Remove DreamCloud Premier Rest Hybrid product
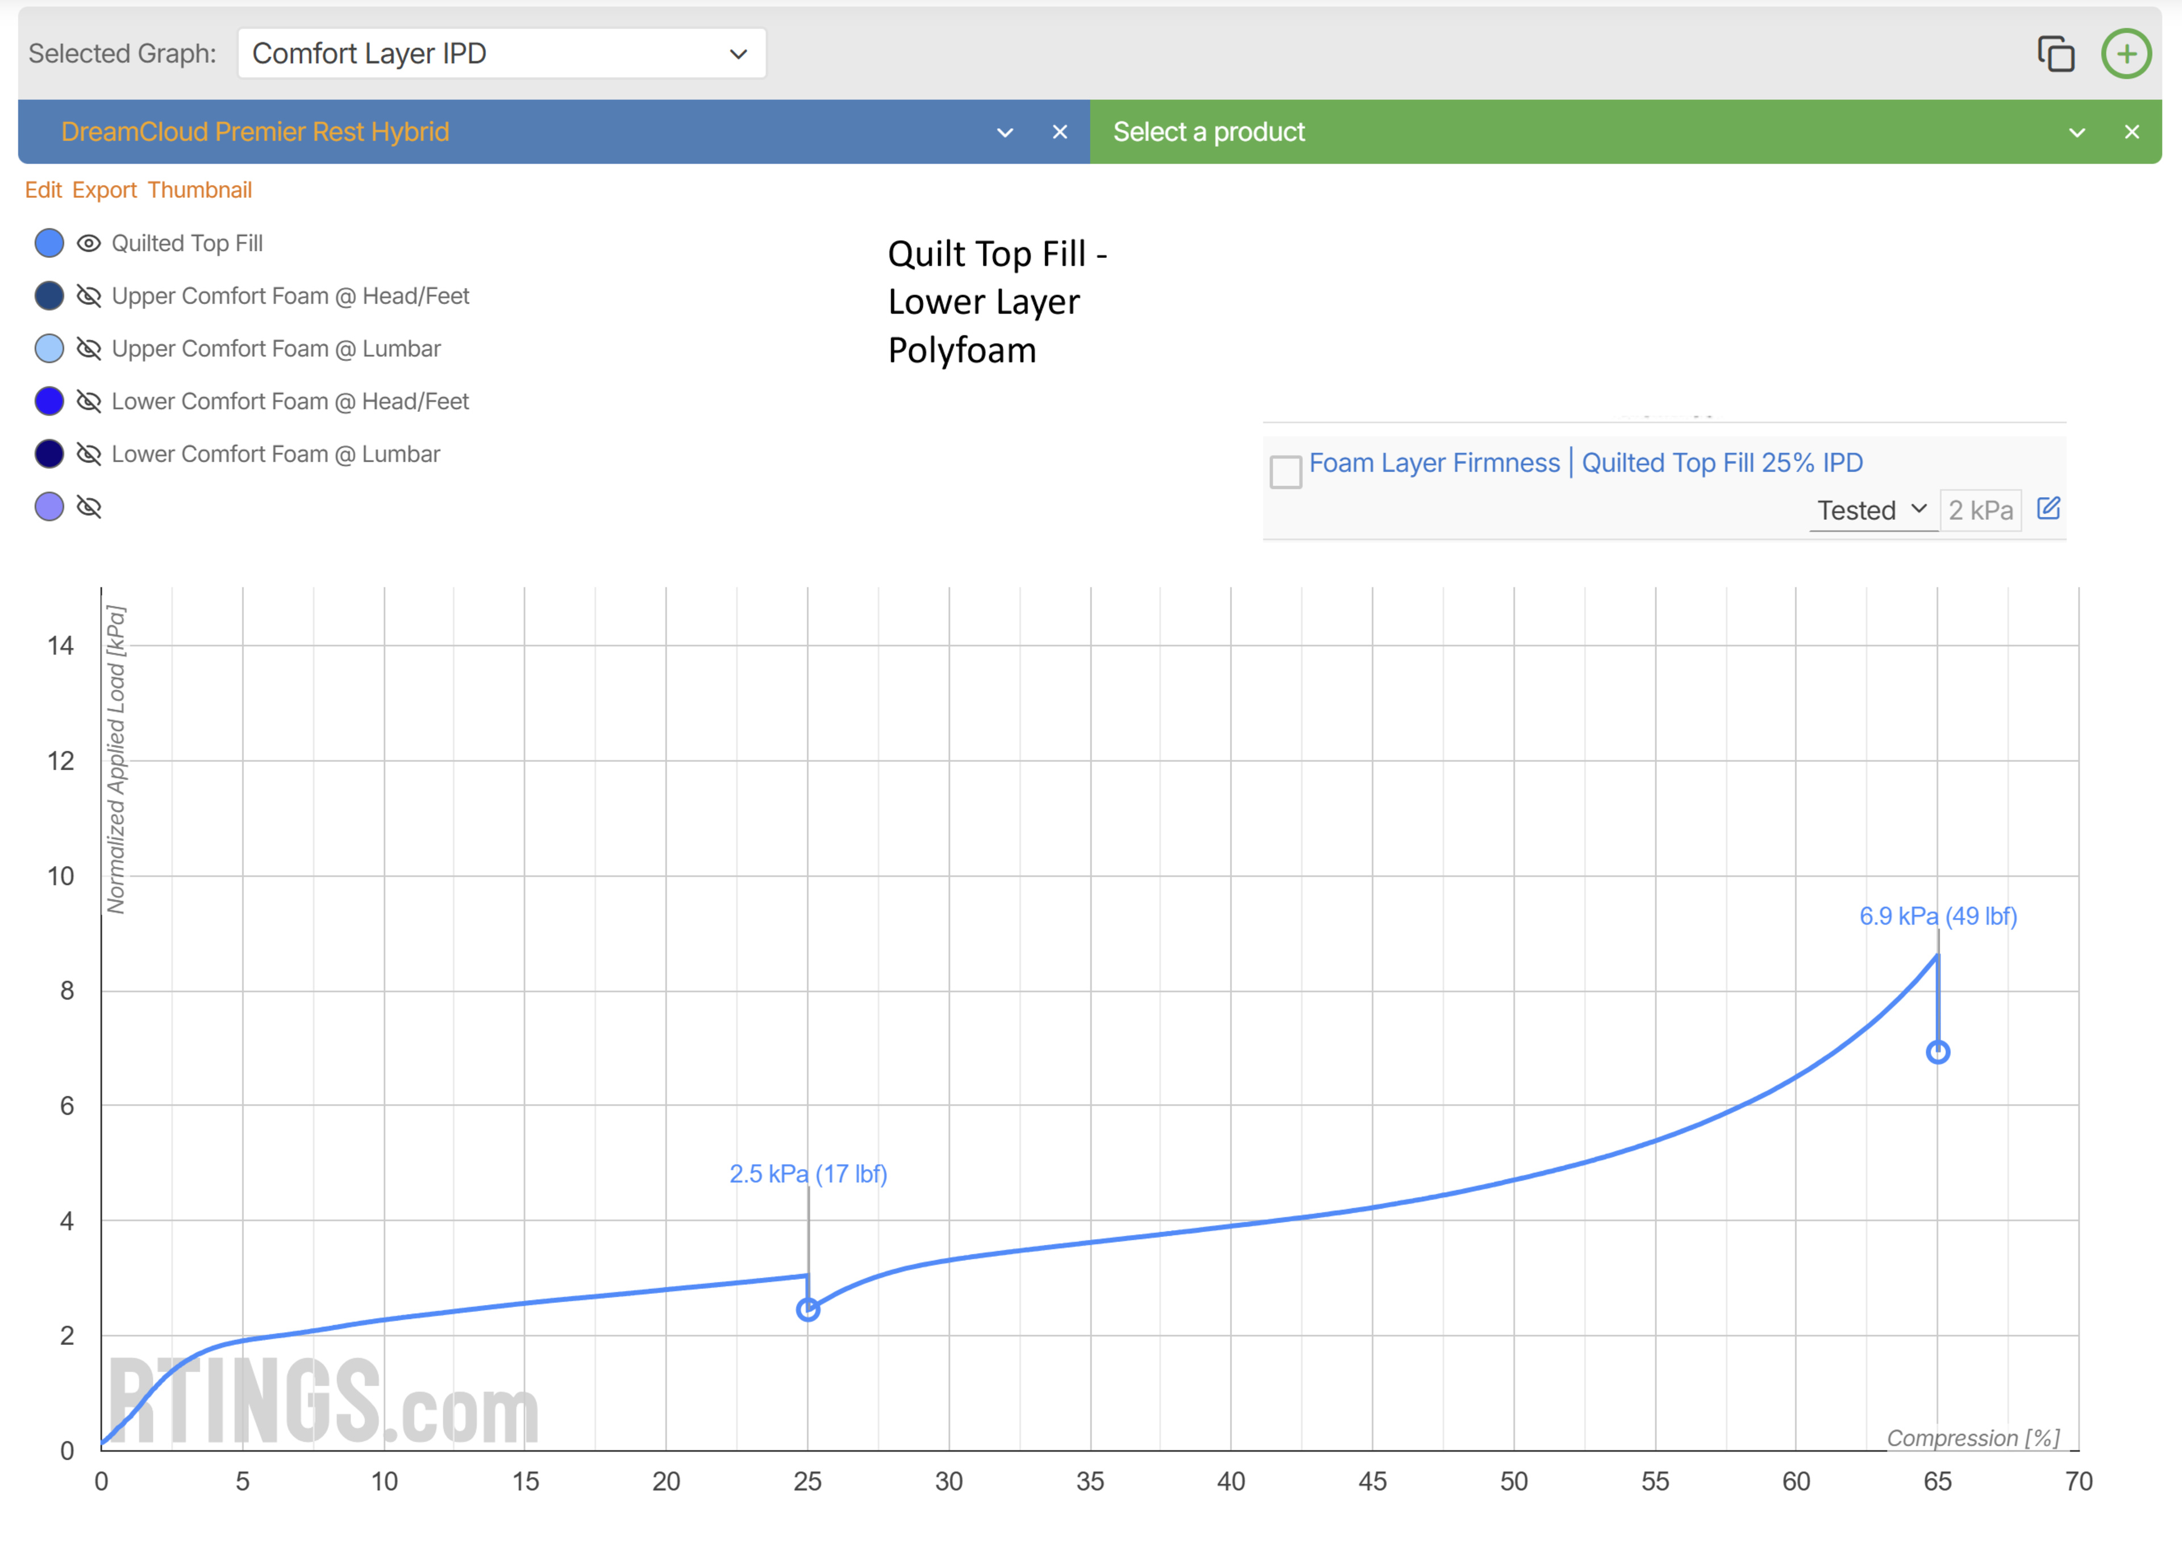Image resolution: width=2182 pixels, height=1558 pixels. tap(1059, 132)
